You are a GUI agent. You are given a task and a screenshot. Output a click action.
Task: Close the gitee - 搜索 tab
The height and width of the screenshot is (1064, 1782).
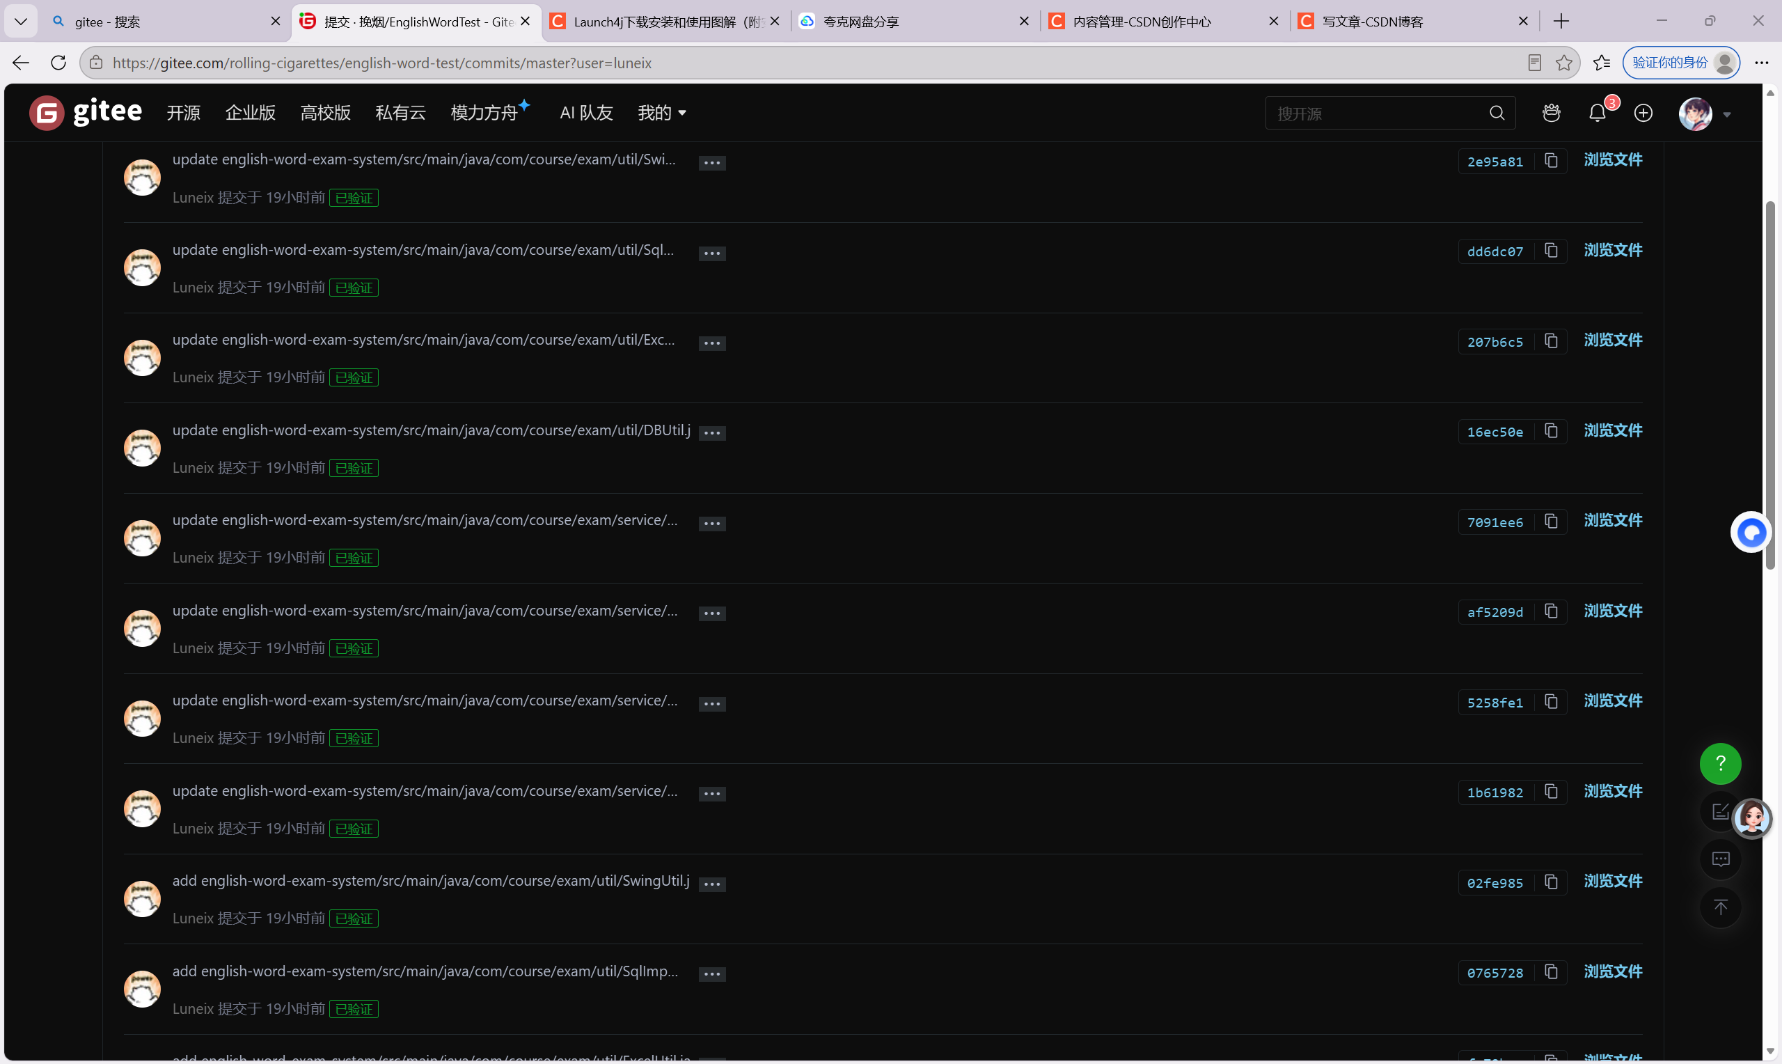click(x=275, y=22)
